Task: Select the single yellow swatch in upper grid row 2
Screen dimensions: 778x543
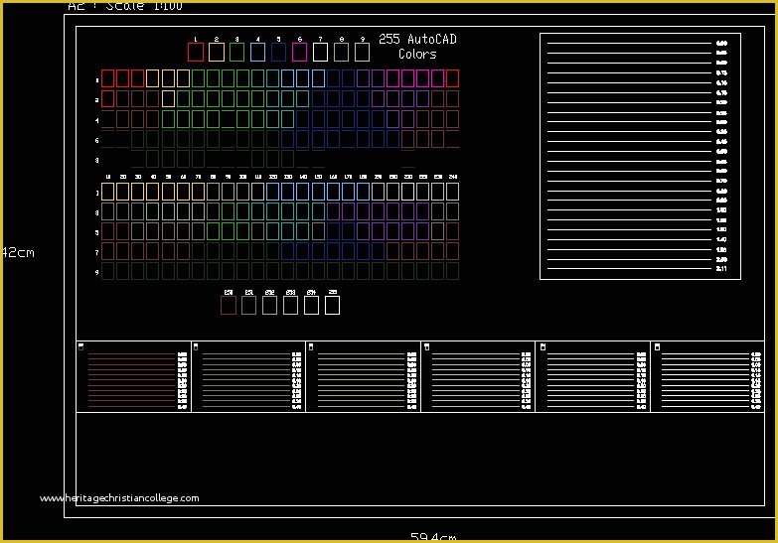Action: [168, 98]
